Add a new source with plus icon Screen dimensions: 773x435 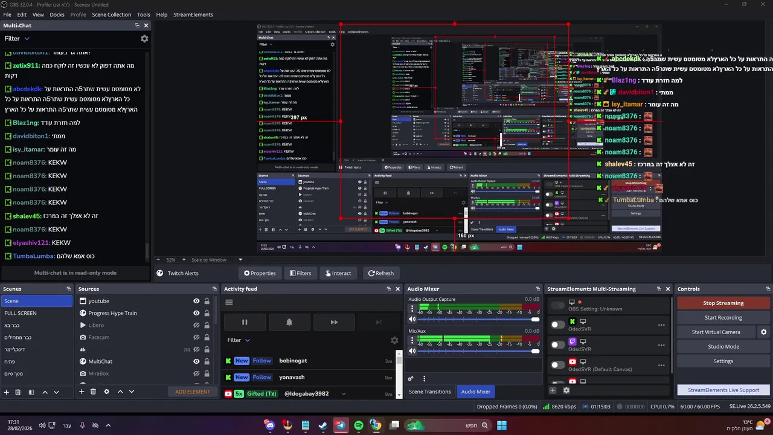82,391
